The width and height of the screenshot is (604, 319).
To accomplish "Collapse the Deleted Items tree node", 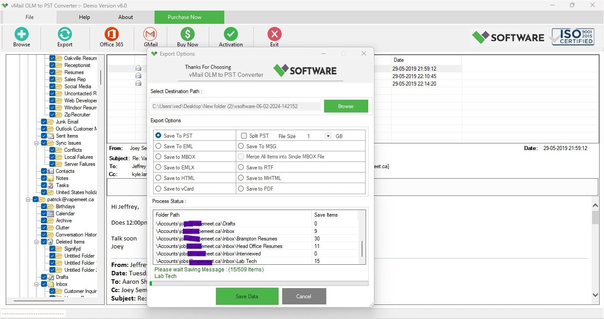I will [x=37, y=242].
